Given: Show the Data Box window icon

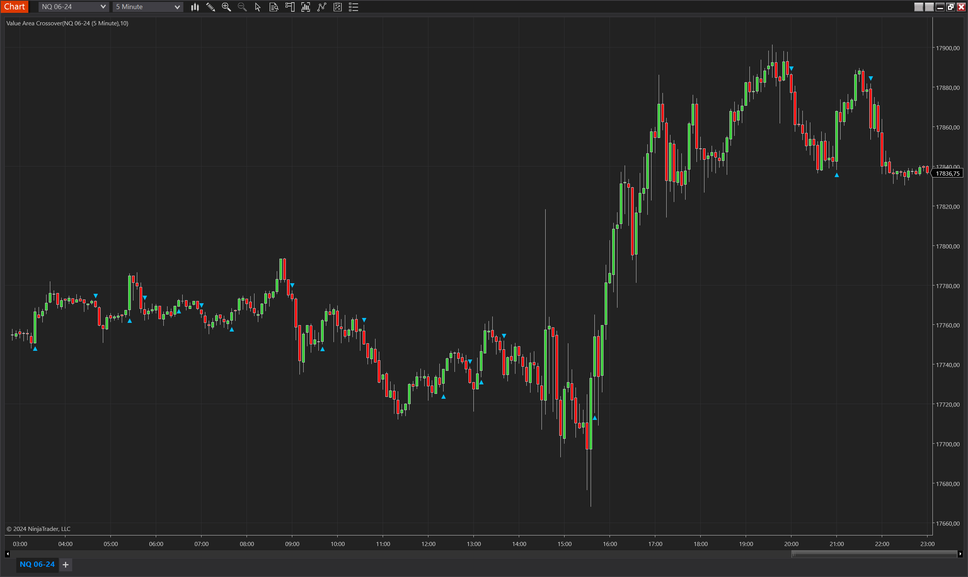Looking at the screenshot, I should point(274,7).
